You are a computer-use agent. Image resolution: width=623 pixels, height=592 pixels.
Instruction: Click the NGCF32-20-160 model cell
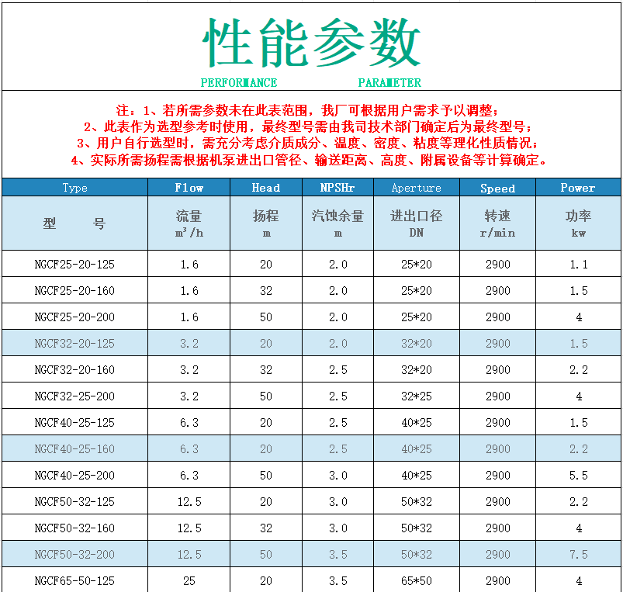point(74,370)
